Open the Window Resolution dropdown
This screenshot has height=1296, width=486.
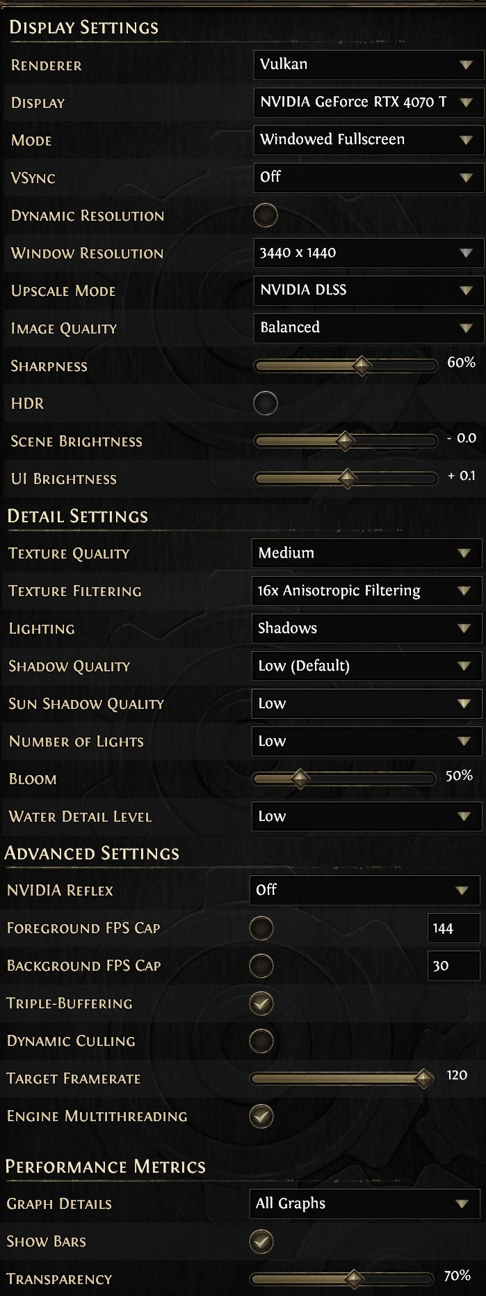coord(368,253)
